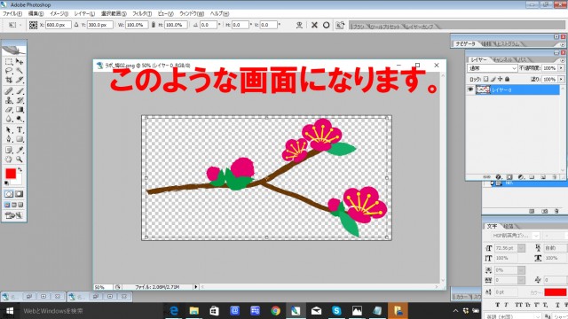568x319 pixels.
Task: Select the Path Selection tool
Action: (9, 130)
